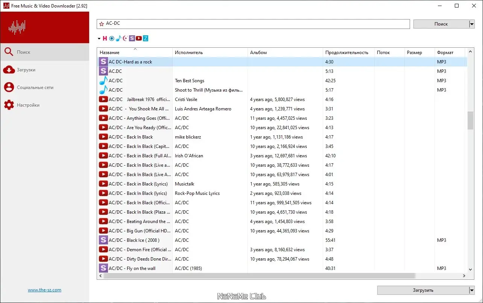Select the 38,772,633 views cell
Viewport: 483px width, 303px height.
280,165
